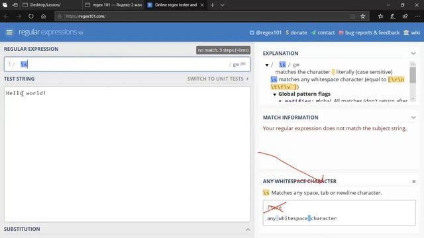Switch to the regex 101 Яндекс tab
This screenshot has width=424, height=238.
(x=113, y=5)
